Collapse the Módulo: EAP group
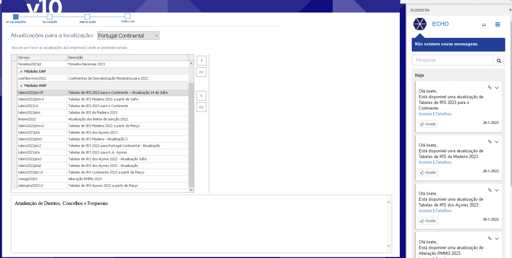This screenshot has width=512, height=258. [x=21, y=72]
